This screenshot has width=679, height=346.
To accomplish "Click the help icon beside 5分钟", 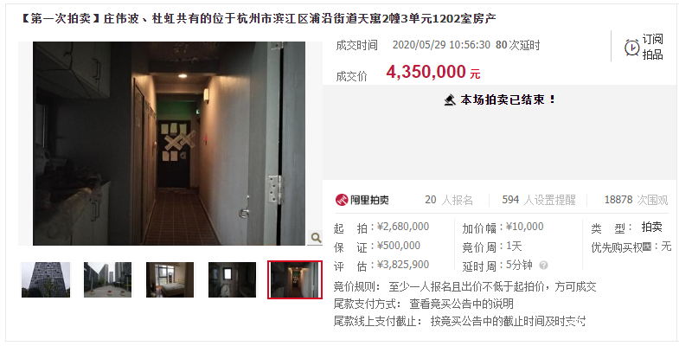I will pyautogui.click(x=543, y=265).
